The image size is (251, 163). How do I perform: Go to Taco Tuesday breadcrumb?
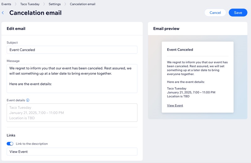(x=30, y=4)
